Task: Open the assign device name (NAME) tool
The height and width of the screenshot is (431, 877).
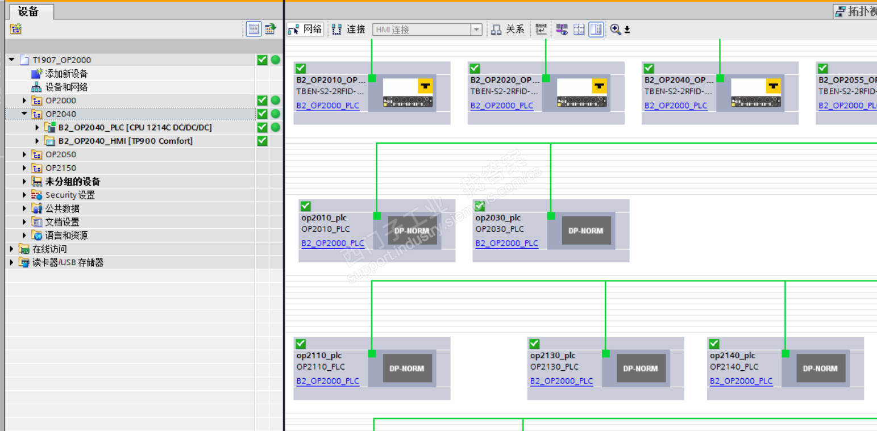Action: tap(541, 29)
